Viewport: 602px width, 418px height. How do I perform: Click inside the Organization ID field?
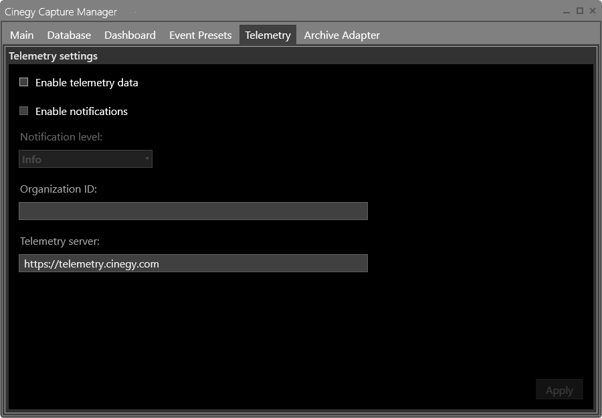[x=193, y=211]
